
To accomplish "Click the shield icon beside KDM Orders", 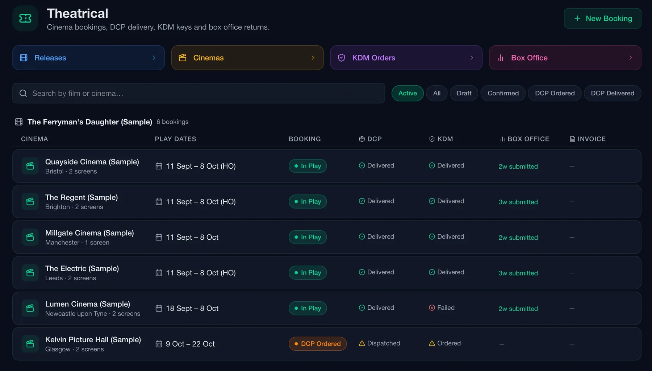I will (341, 58).
